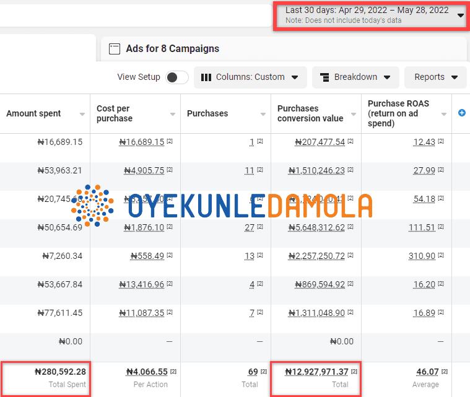Click Purchases conversion value header
The image size is (470, 397).
310,113
